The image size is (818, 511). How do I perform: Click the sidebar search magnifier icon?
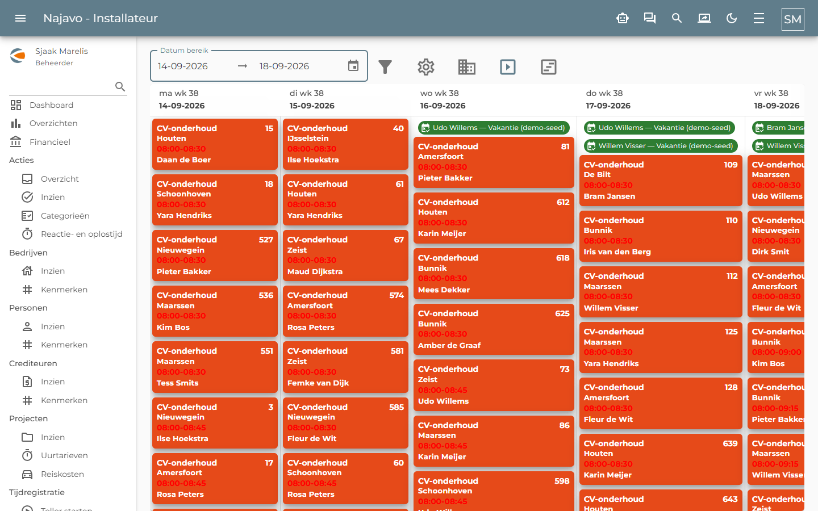[x=120, y=86]
